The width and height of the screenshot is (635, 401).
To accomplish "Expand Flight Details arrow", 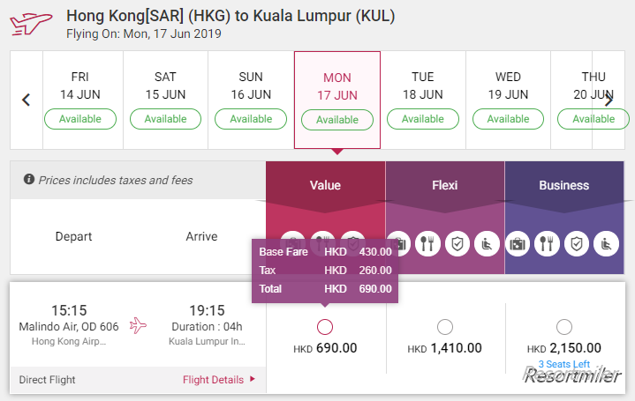I will [x=253, y=379].
